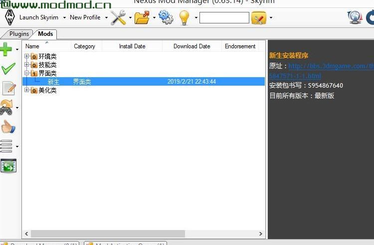Sort by the Install Date column header
The width and height of the screenshot is (374, 245).
pos(132,46)
